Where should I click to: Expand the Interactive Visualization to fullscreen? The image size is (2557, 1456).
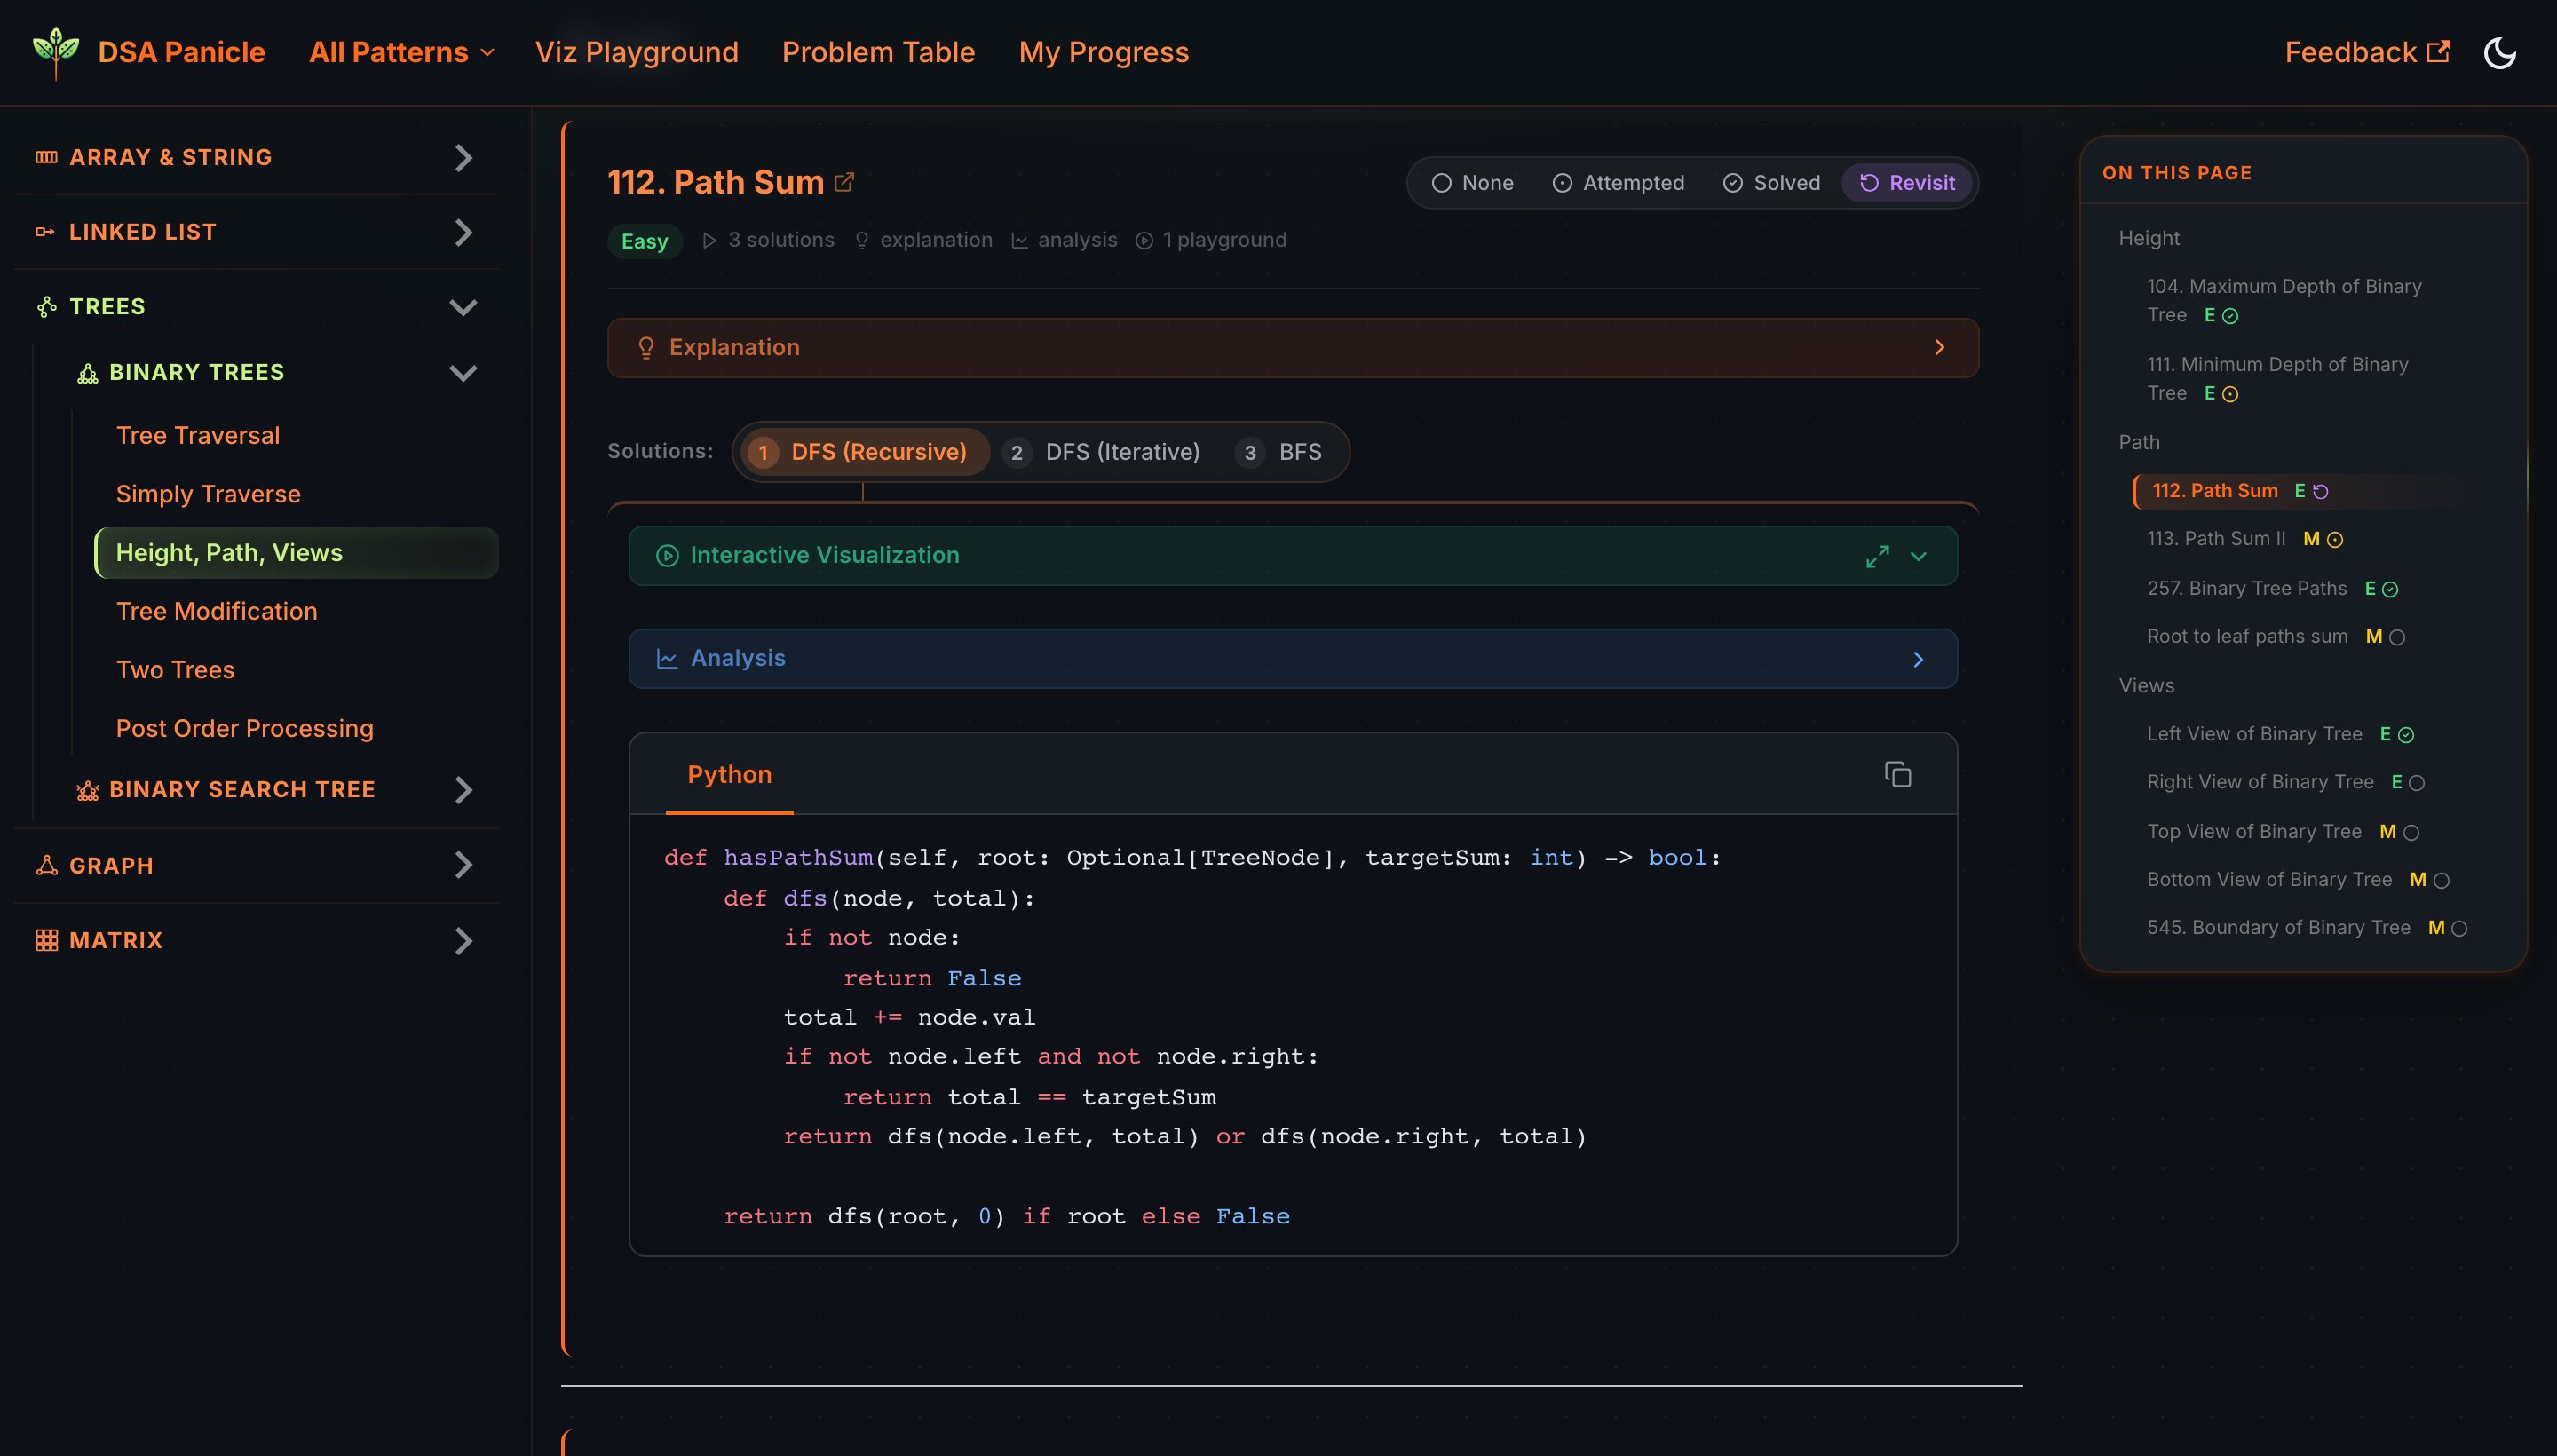coord(1877,556)
